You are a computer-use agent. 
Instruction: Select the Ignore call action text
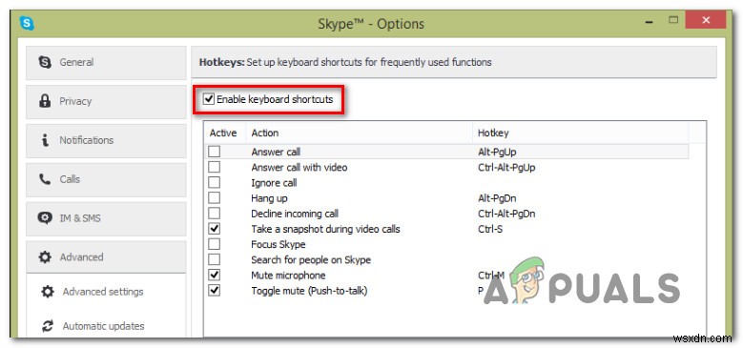[x=274, y=183]
